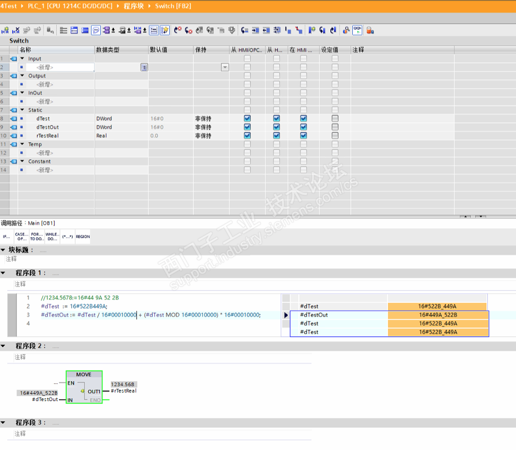The image size is (516, 450).
Task: Click the last toolbar icon with the orange cylinder
Action: [370, 31]
